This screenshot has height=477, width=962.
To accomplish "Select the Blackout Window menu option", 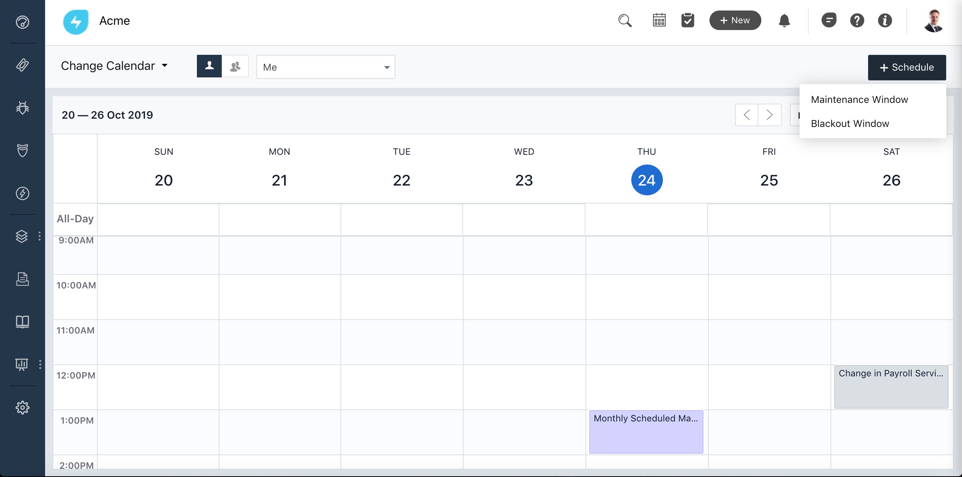I will pyautogui.click(x=850, y=124).
